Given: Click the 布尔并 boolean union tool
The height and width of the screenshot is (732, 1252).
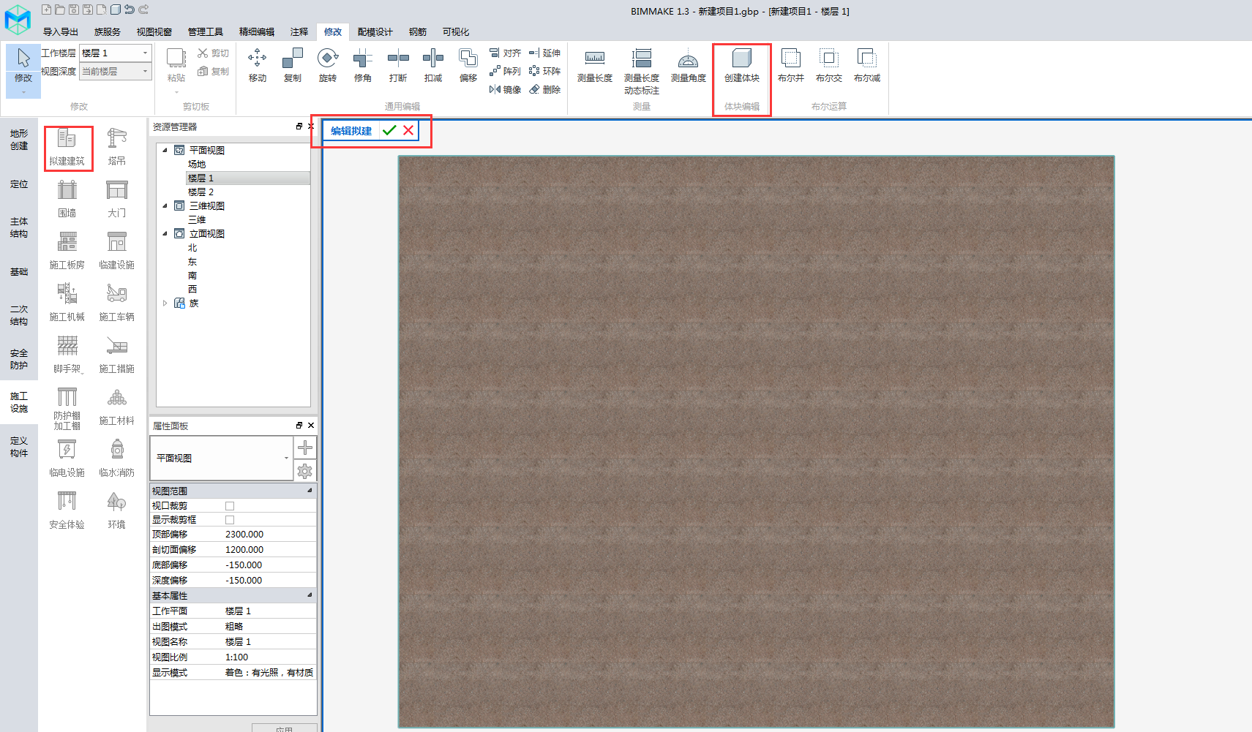Looking at the screenshot, I should click(x=791, y=65).
